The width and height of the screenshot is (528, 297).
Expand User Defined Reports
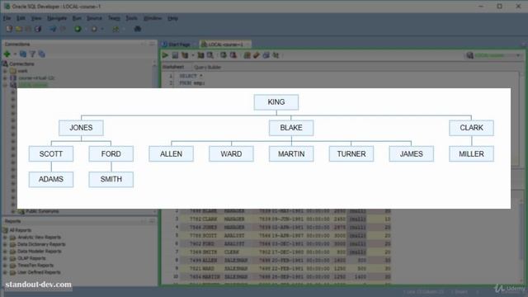pos(5,272)
